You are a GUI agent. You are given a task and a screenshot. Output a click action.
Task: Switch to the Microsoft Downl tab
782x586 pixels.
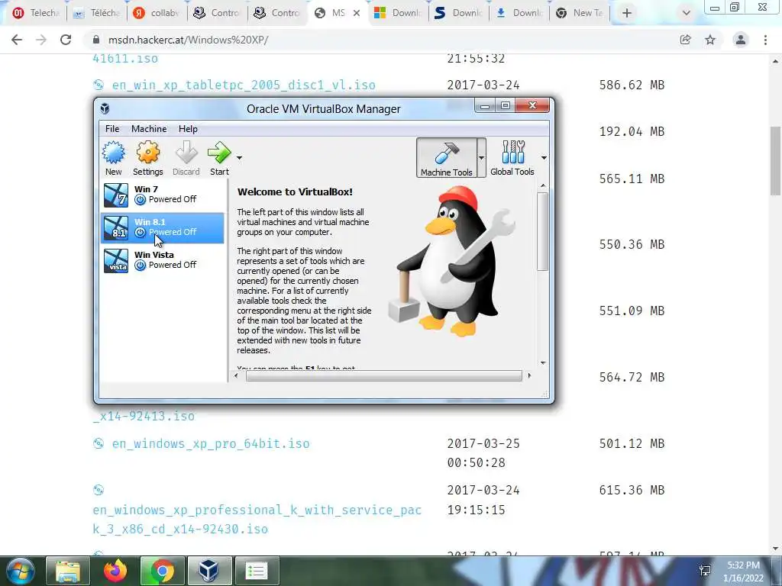point(399,13)
